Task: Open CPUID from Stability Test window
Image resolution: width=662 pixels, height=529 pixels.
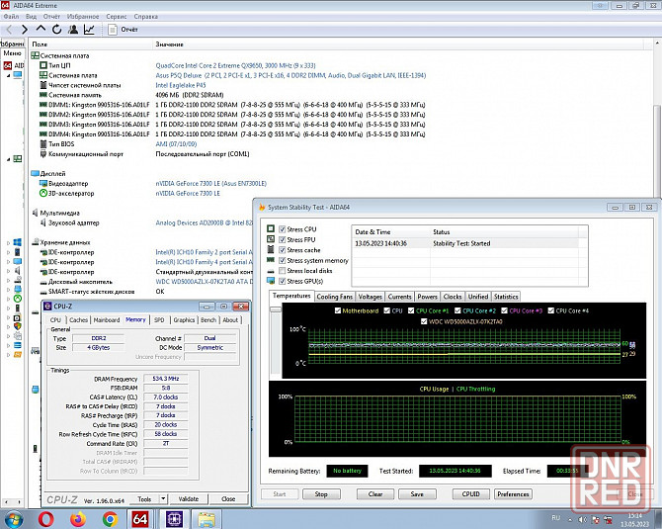Action: pyautogui.click(x=471, y=494)
